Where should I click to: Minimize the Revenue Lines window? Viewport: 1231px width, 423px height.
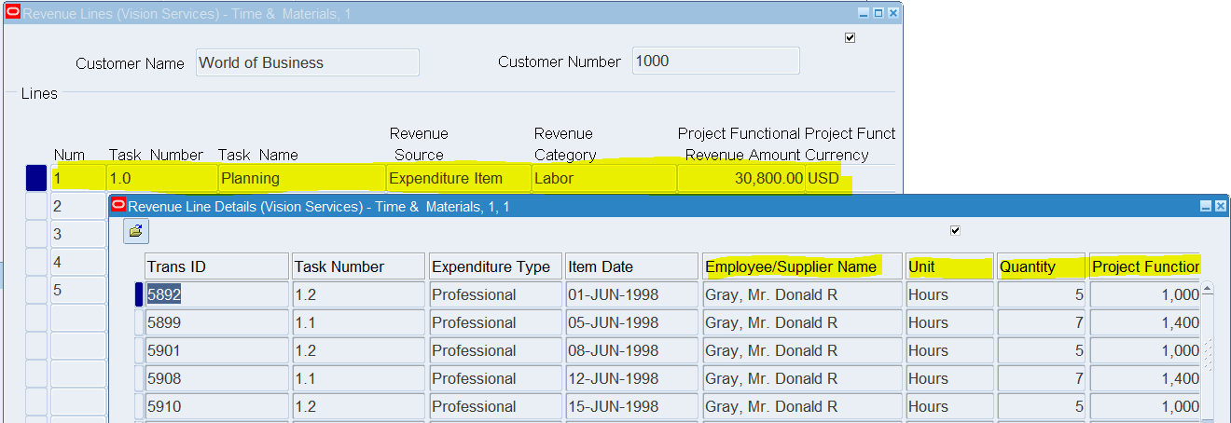coord(864,13)
